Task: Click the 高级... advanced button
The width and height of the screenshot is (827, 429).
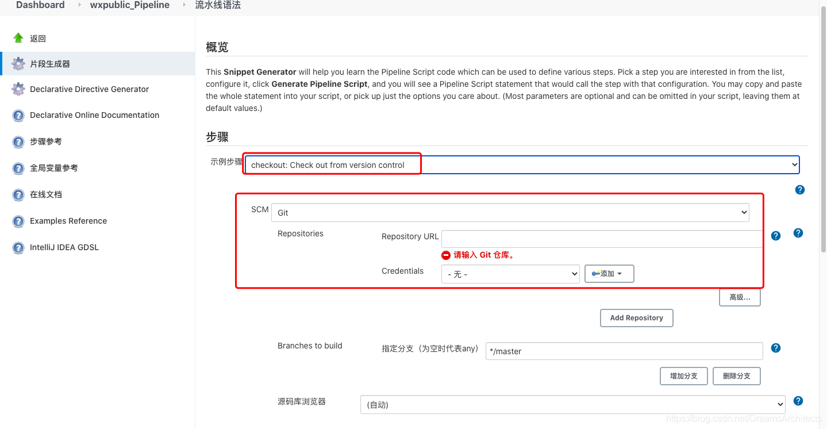Action: [739, 297]
